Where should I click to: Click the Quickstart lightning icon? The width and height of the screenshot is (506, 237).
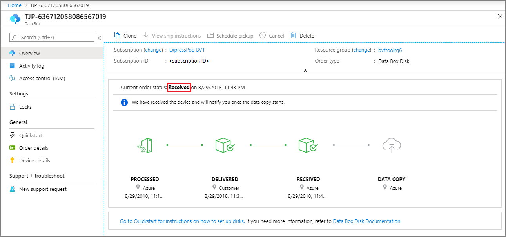click(x=13, y=135)
